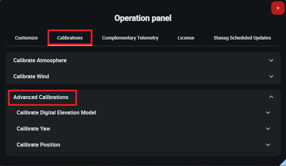Click the Calibrate Position chevron arrow
This screenshot has width=286, height=166.
268,145
